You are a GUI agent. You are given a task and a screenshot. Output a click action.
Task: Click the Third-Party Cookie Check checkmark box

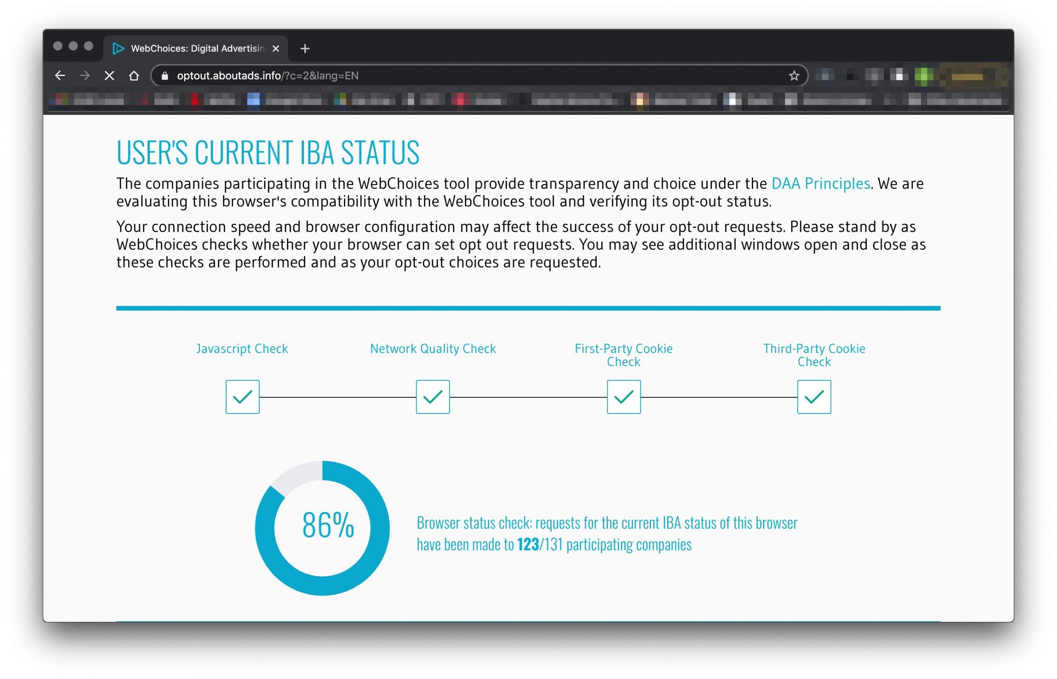pyautogui.click(x=814, y=397)
